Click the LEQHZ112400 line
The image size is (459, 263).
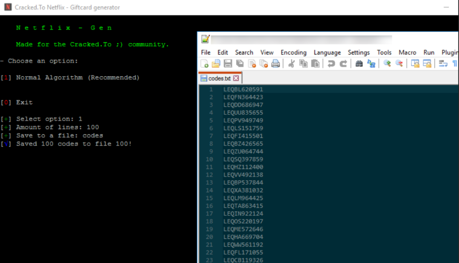243,167
